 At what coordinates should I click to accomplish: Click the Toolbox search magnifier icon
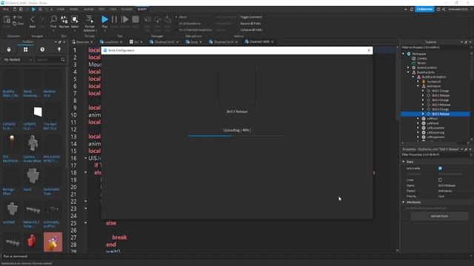pos(63,60)
